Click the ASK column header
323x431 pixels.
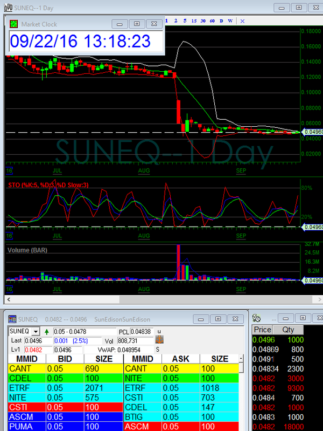click(x=181, y=359)
